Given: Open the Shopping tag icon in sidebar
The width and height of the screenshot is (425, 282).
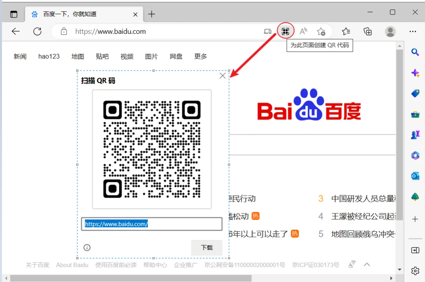Looking at the screenshot, I should (x=415, y=93).
